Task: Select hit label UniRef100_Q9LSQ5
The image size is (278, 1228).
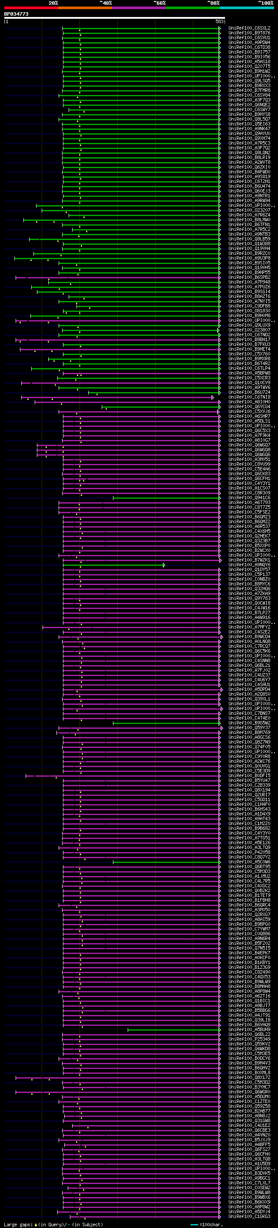Action: click(x=249, y=81)
